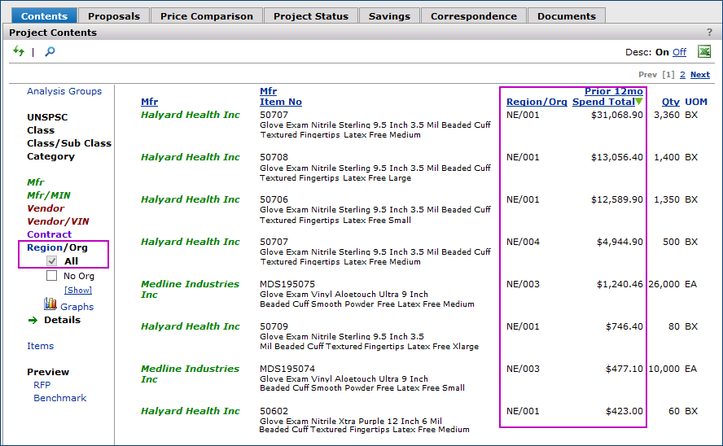Select Vendor/VIN analysis group
The height and width of the screenshot is (446, 723).
[58, 221]
